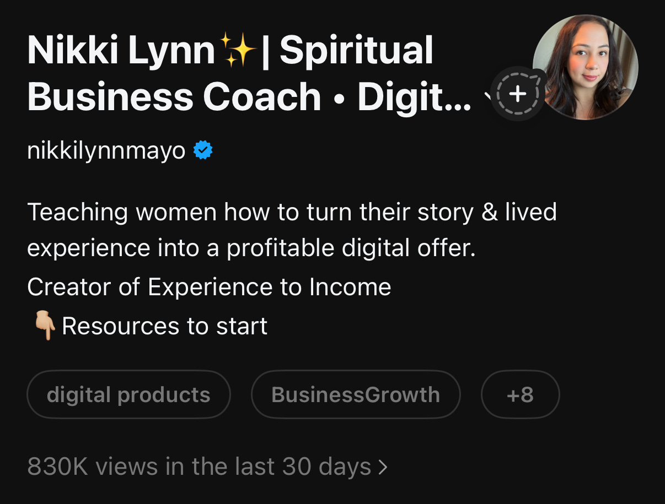Screen dimensions: 665x504
Task: Expand the +8 hidden topic tags
Action: (520, 394)
